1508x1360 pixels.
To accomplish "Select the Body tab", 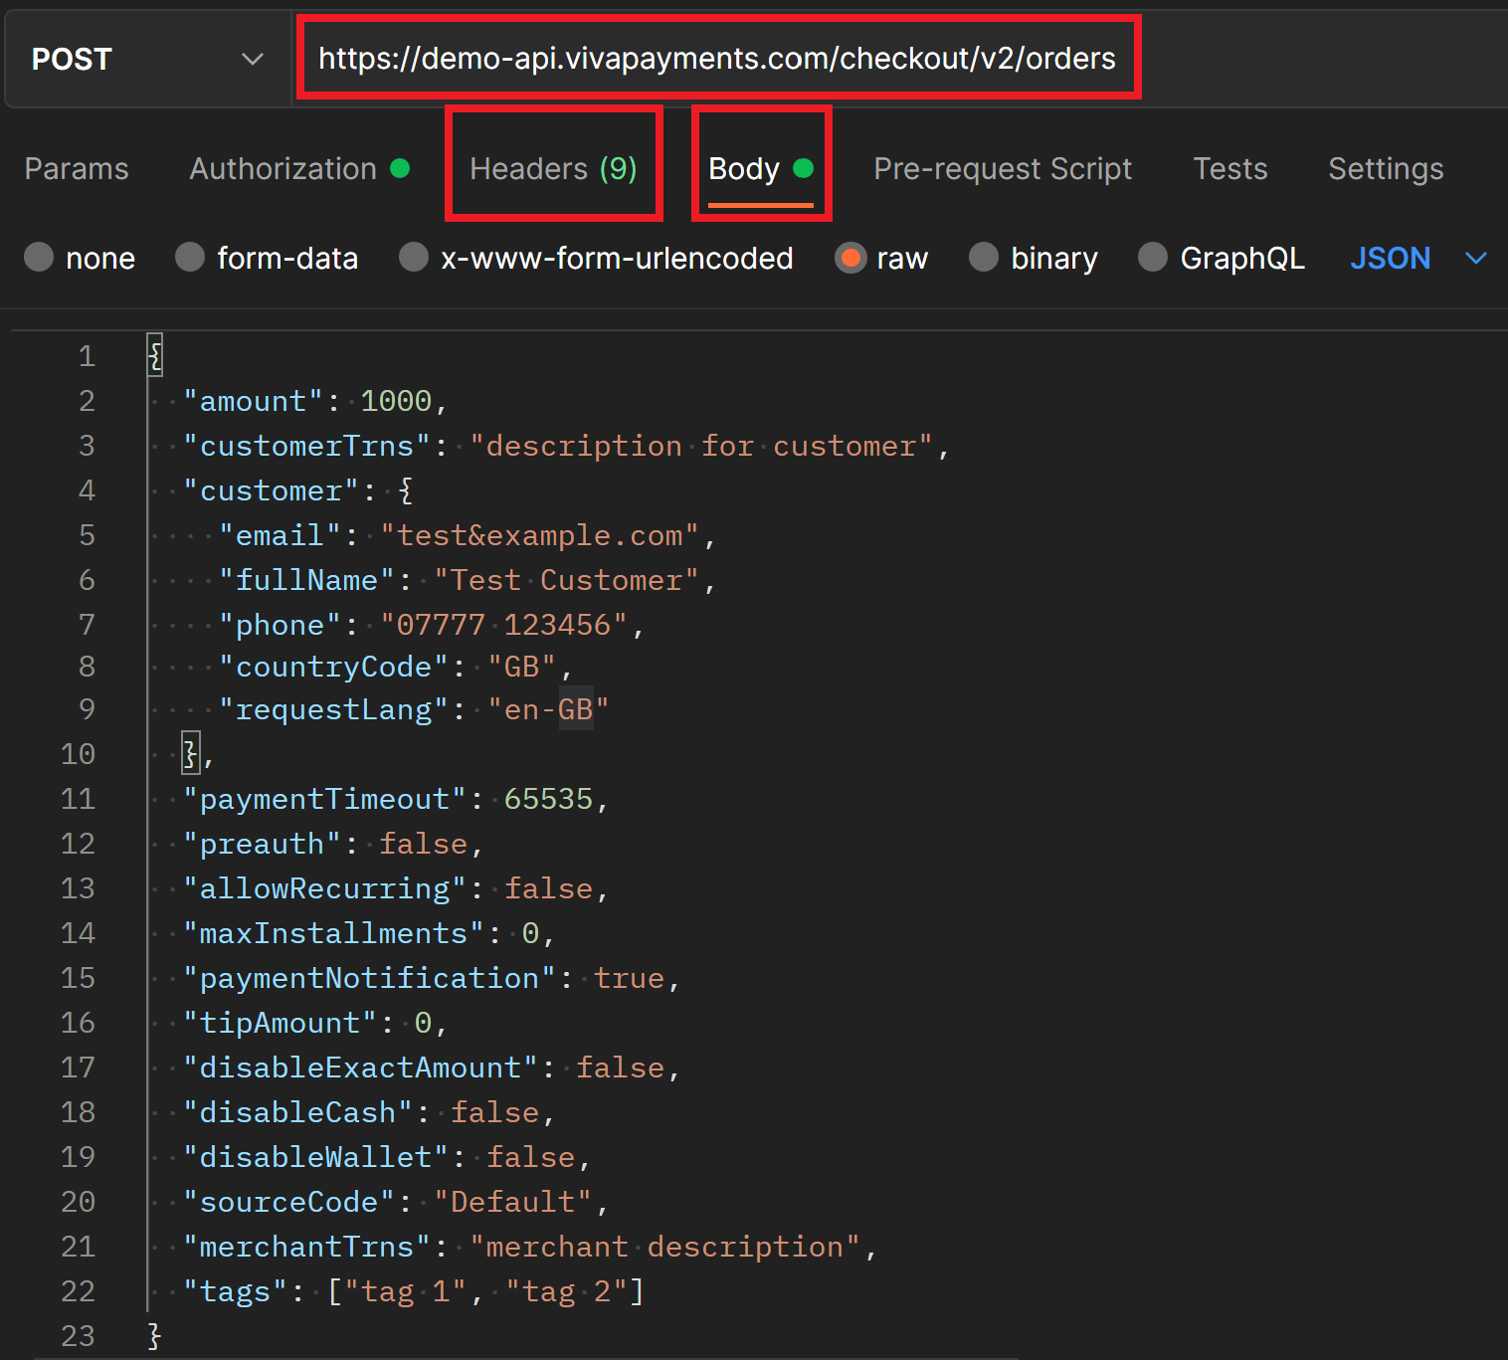I will (761, 169).
